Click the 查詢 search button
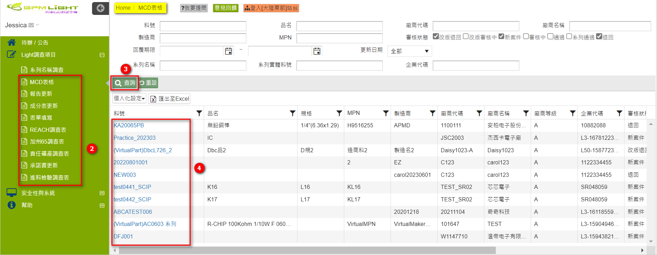This screenshot has width=657, height=255. [125, 83]
